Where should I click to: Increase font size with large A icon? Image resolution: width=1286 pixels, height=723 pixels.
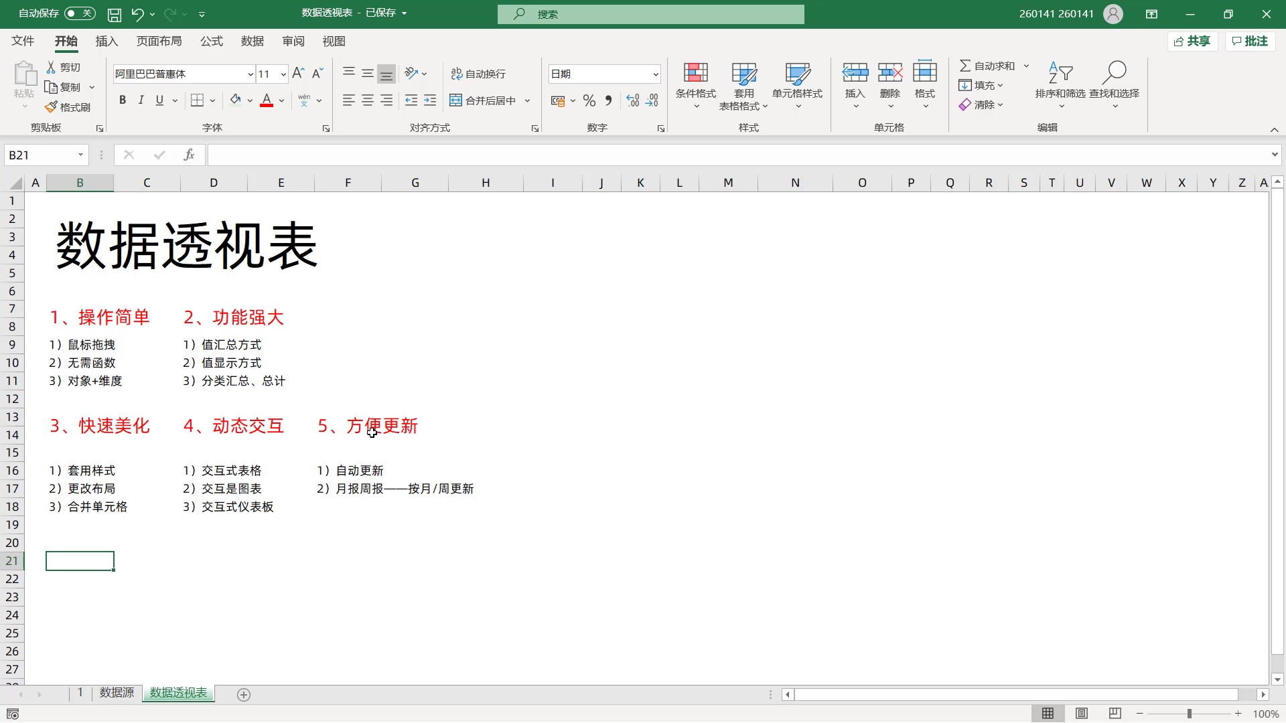pos(299,74)
